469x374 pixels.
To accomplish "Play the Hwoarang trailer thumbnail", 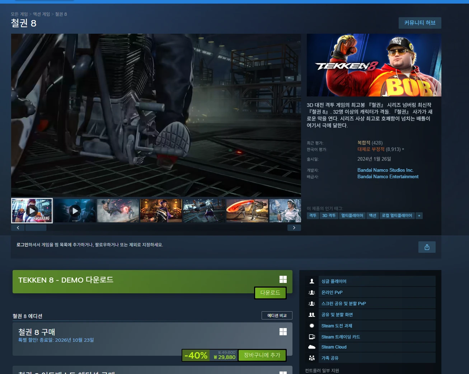I will coord(32,210).
